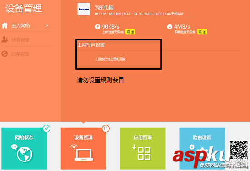Select 主人网络 in the sidebar
This screenshot has width=250, height=171.
pyautogui.click(x=21, y=25)
